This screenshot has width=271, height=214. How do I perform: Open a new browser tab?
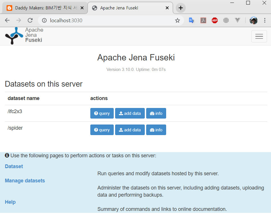click(x=181, y=8)
